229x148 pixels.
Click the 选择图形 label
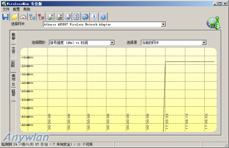(x=39, y=43)
